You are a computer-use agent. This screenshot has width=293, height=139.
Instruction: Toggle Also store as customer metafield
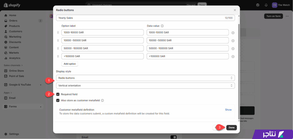click(x=58, y=101)
